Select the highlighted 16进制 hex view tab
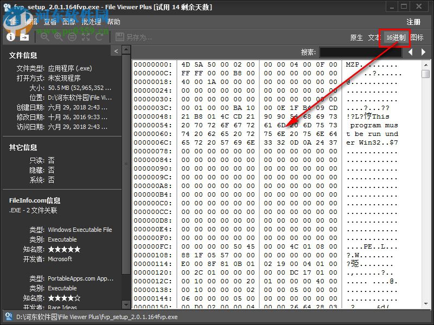Viewport: 434px width, 325px height. tap(393, 38)
